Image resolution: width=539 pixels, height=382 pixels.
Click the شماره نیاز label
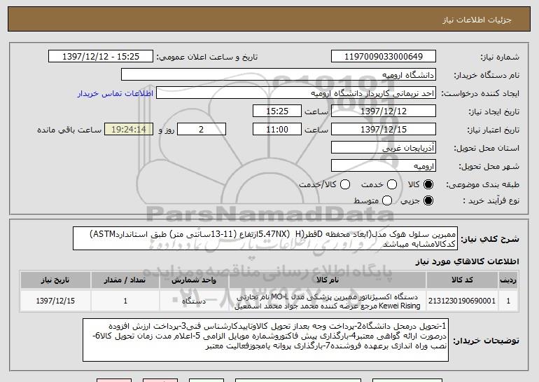pos(500,57)
